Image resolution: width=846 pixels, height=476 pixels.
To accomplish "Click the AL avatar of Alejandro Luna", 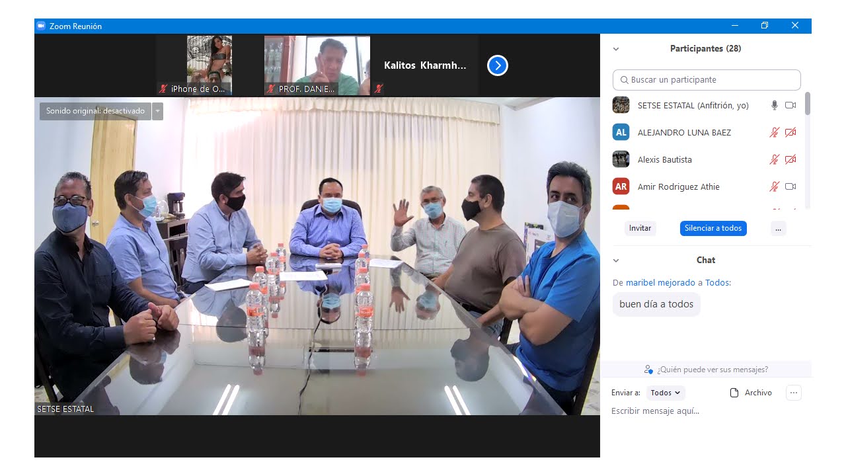I will [621, 132].
